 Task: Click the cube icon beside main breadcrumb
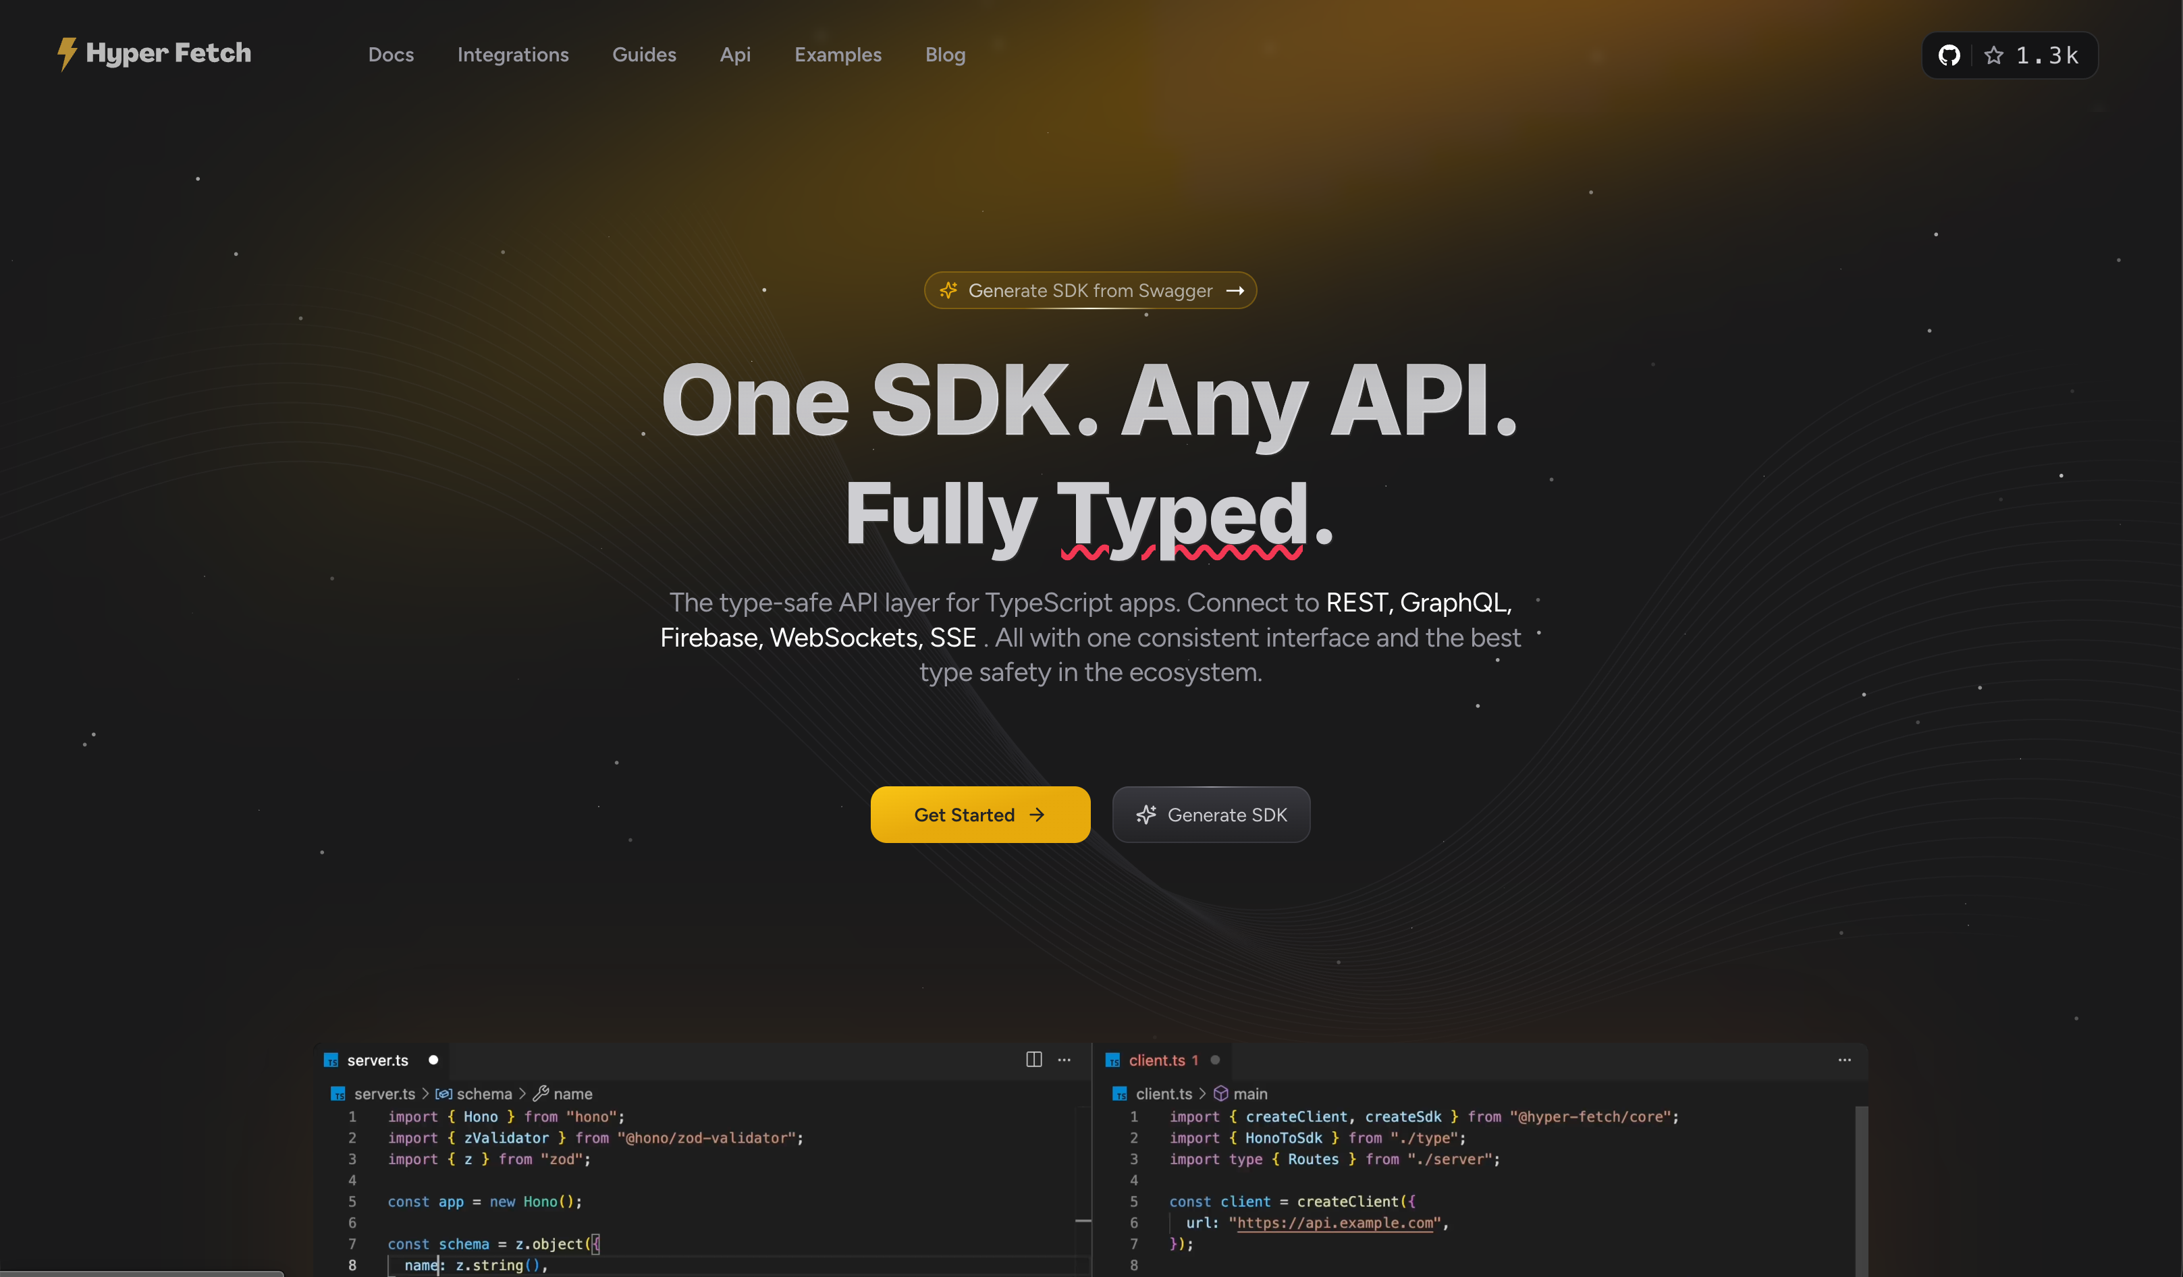(1222, 1093)
